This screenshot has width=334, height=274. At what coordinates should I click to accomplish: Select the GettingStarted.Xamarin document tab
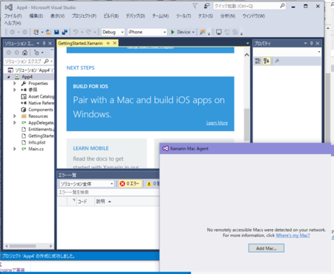point(80,43)
